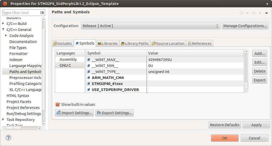
Task: Expand the C/C++ Build tree node
Action: [3, 23]
